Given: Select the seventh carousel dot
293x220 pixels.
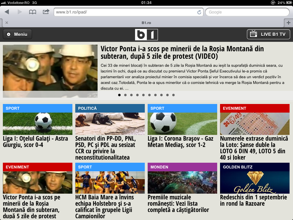Looking at the screenshot, I should point(155,95).
